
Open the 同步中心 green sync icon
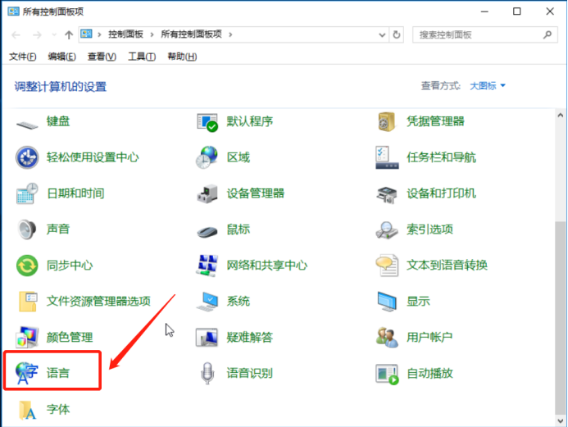[x=27, y=266]
